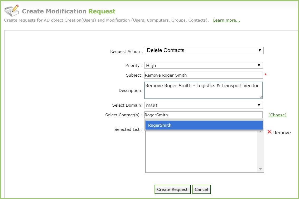Click the Create Request button
This screenshot has height=199, width=299.
(172, 190)
